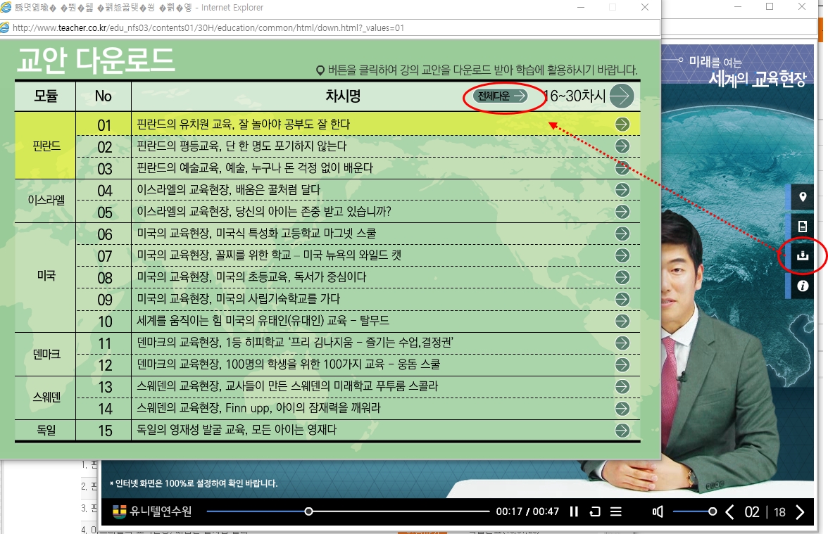This screenshot has height=534, width=828.
Task: Pause the lecture video
Action: tap(574, 511)
